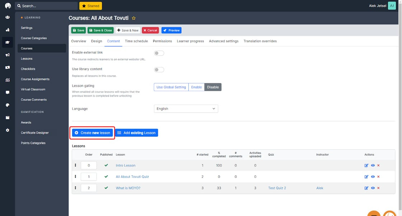The width and height of the screenshot is (402, 216).
Task: Click drag handle for All About Tovuti Quiz
Action: tap(75, 177)
